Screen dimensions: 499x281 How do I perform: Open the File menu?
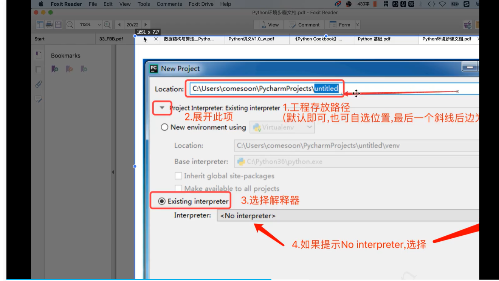pos(93,4)
